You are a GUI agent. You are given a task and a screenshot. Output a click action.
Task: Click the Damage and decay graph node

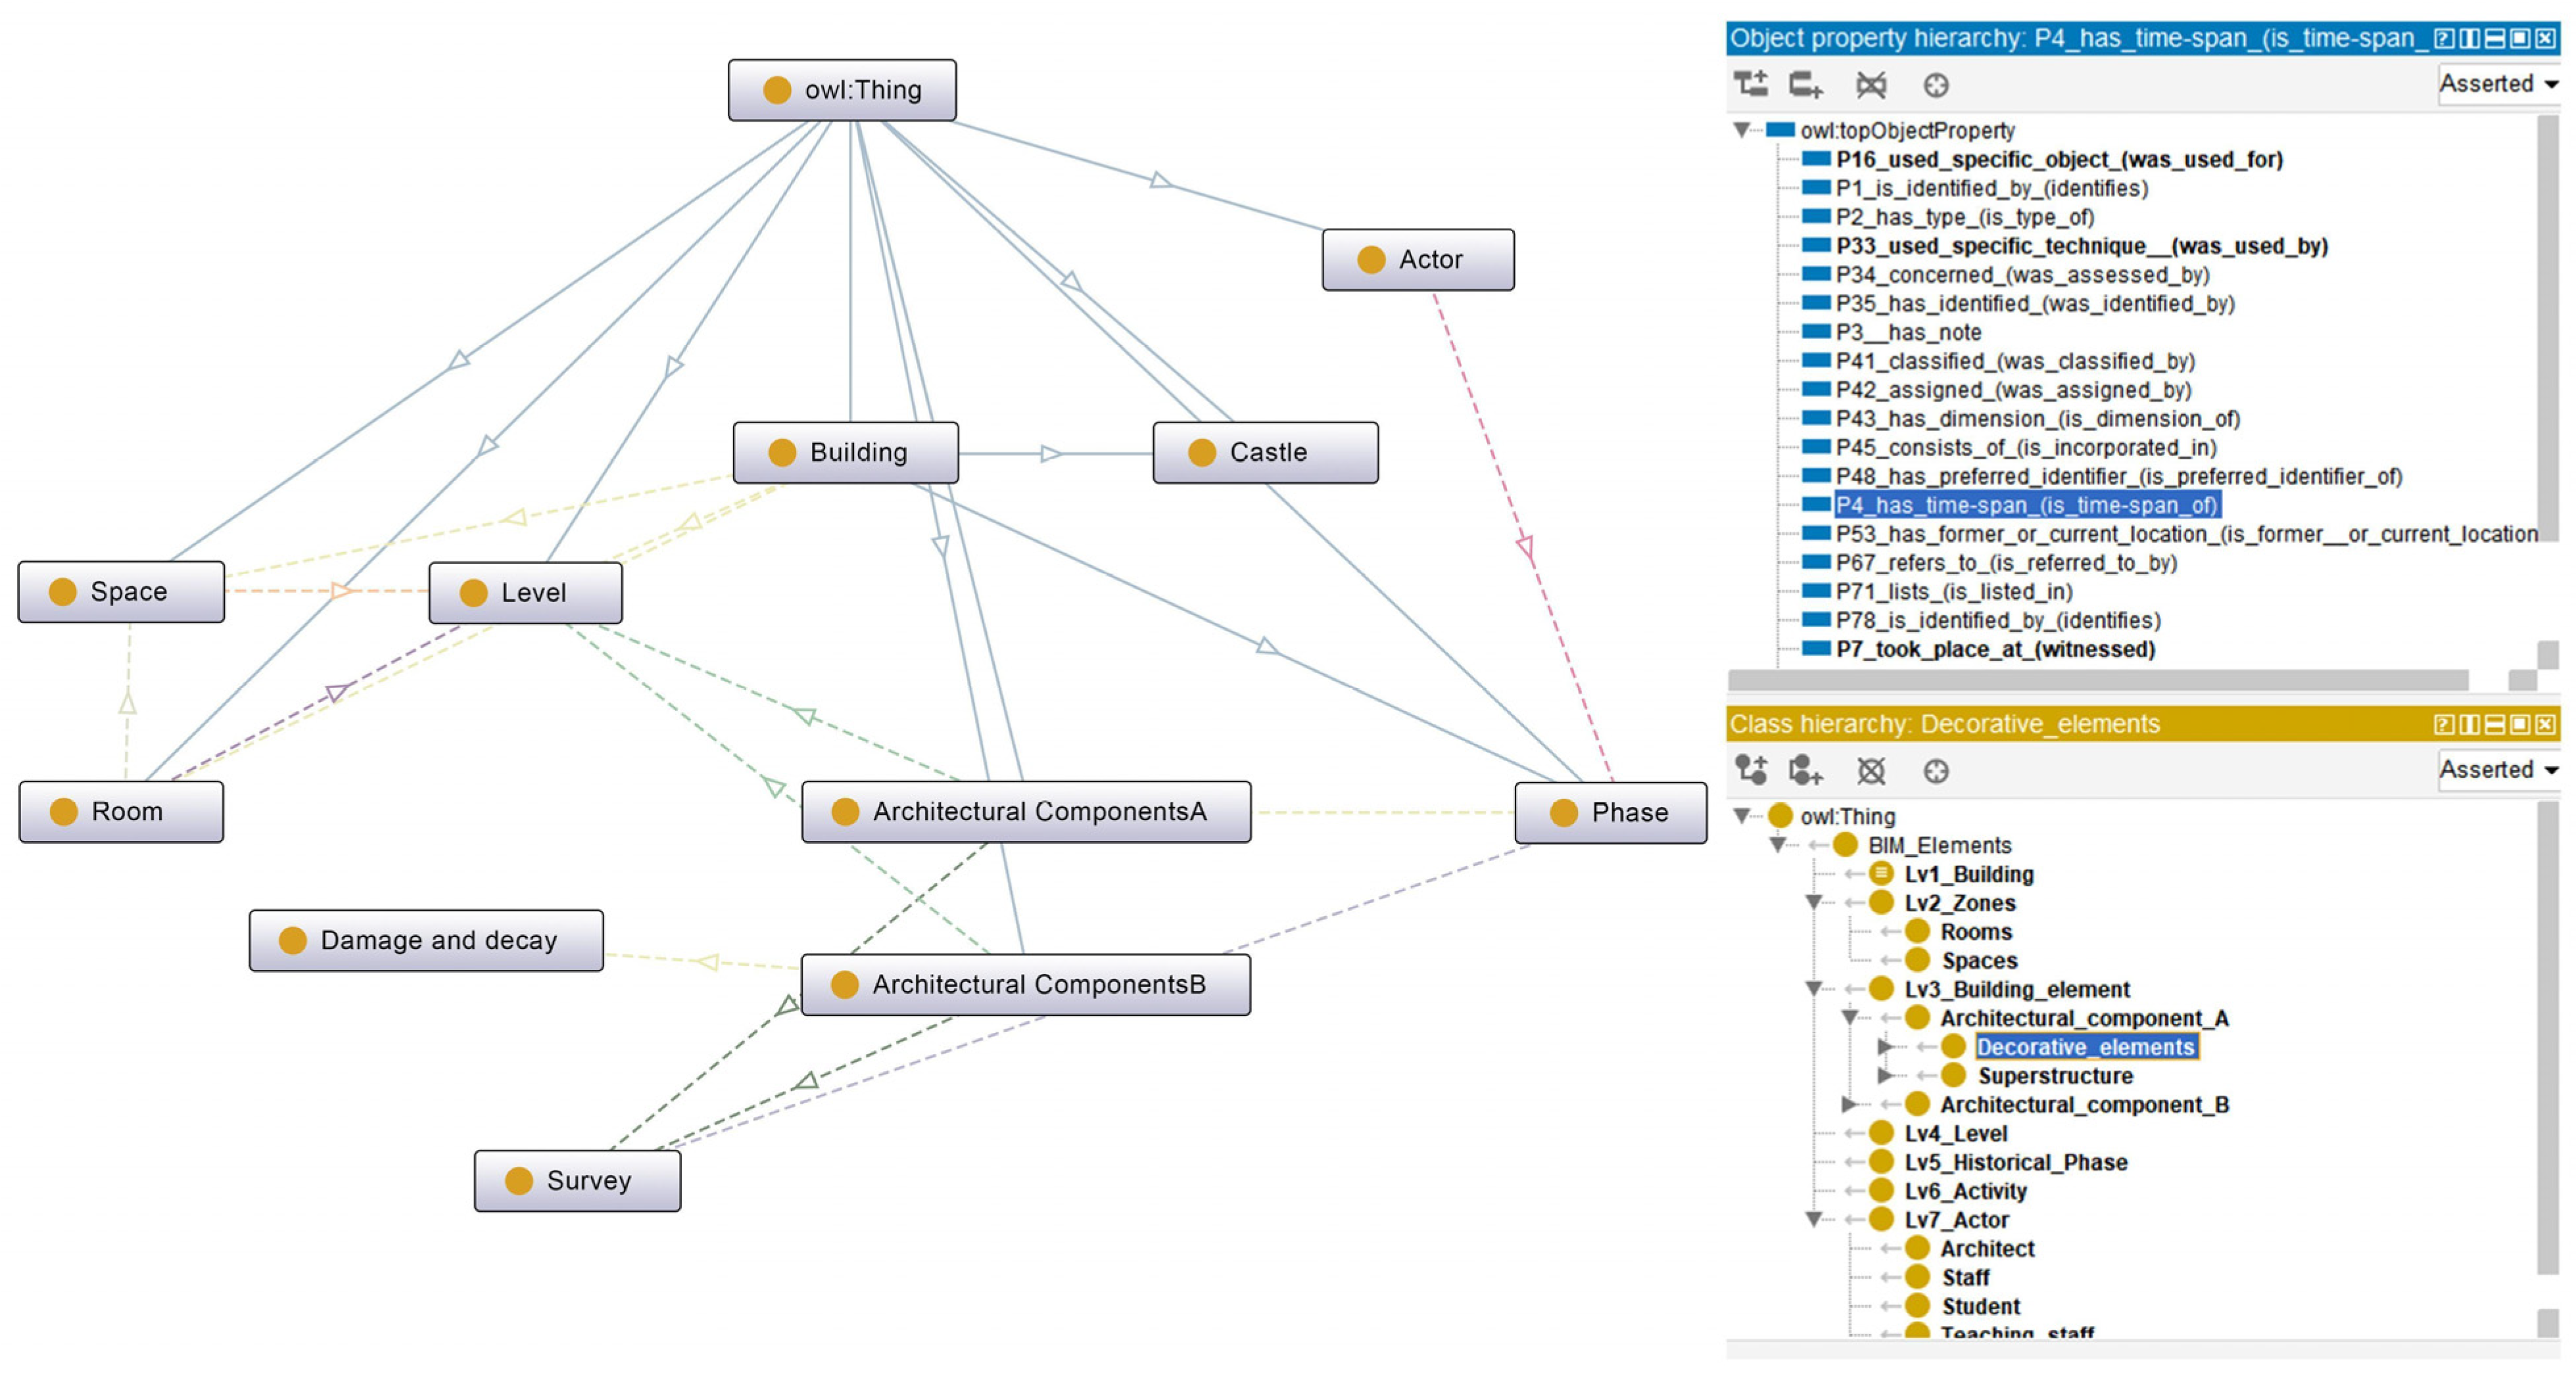[426, 940]
